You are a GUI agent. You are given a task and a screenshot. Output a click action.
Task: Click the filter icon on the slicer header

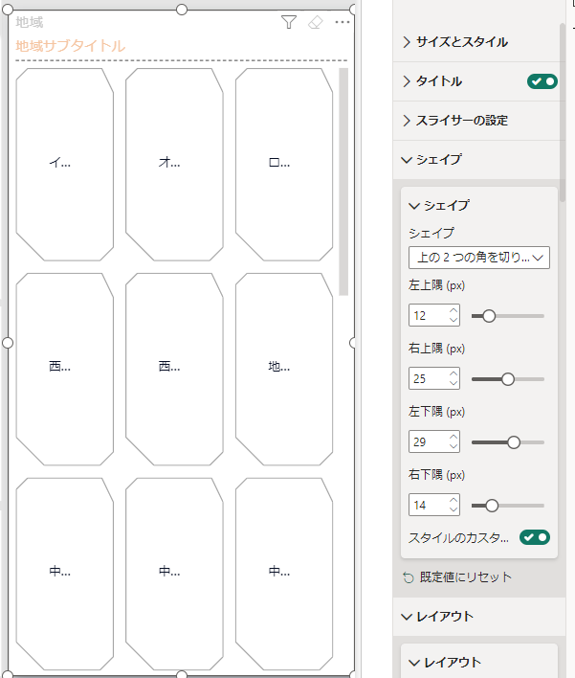[289, 22]
